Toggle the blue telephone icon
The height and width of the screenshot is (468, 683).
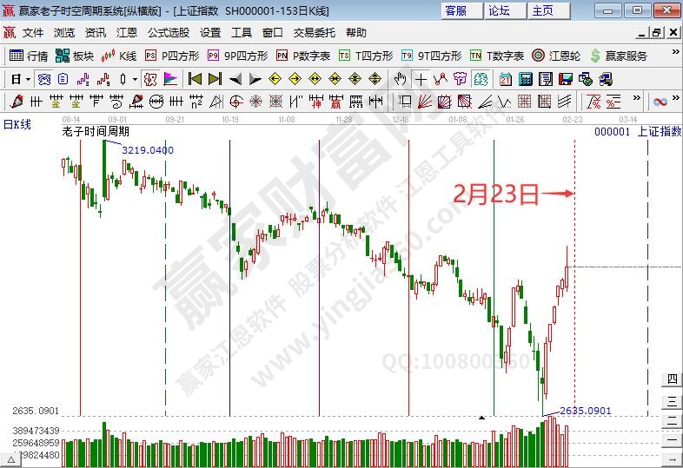point(44,79)
